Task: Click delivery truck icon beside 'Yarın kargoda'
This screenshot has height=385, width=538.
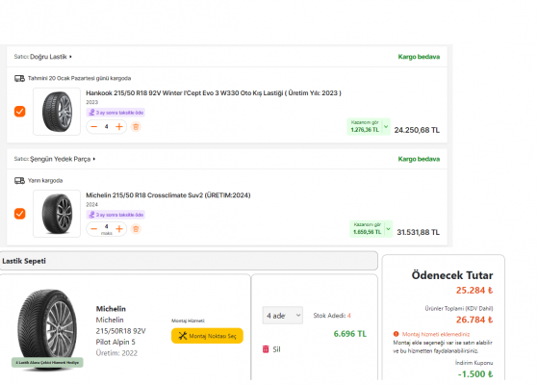Action: click(19, 181)
